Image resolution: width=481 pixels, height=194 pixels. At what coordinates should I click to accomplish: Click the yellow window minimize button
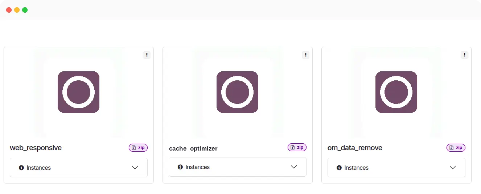(17, 10)
